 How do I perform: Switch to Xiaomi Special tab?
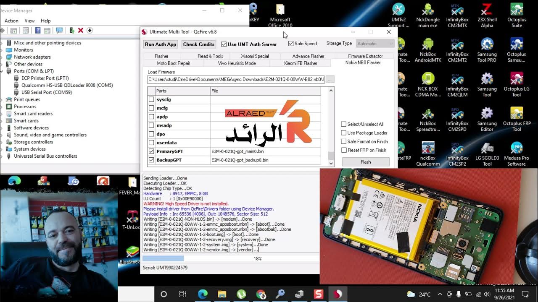(255, 56)
